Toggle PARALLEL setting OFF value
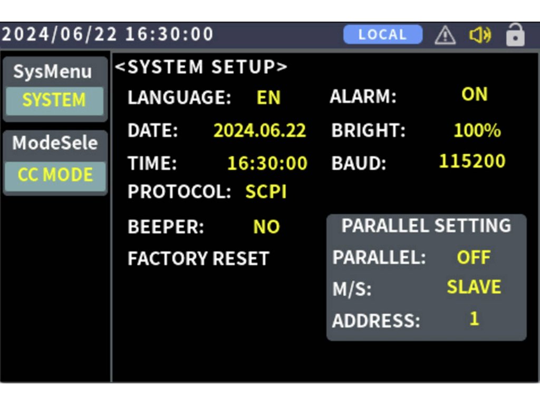 pyautogui.click(x=474, y=257)
